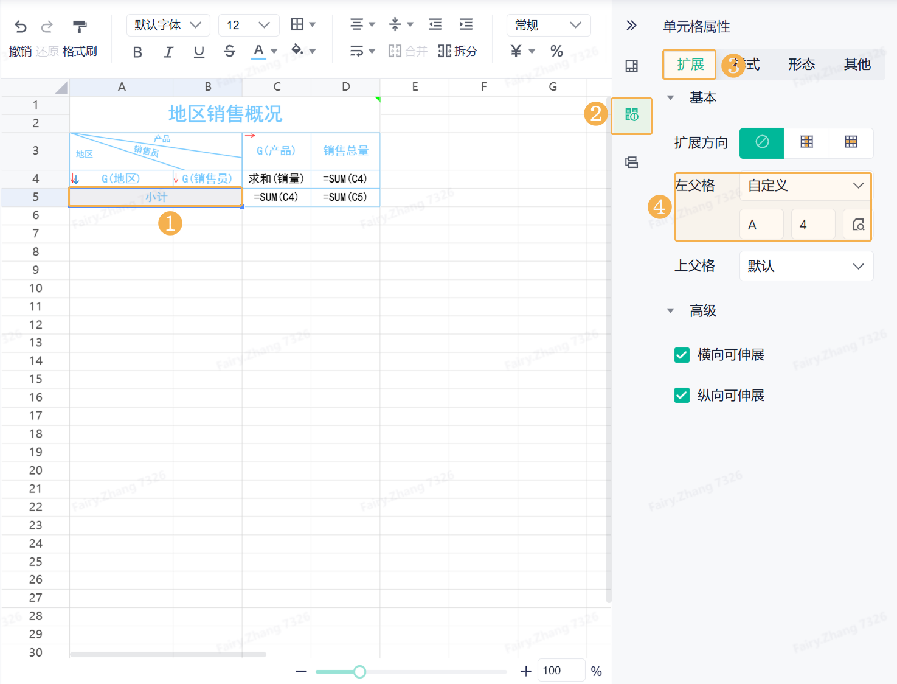Apply percent format with % icon
The width and height of the screenshot is (897, 684).
pos(556,51)
